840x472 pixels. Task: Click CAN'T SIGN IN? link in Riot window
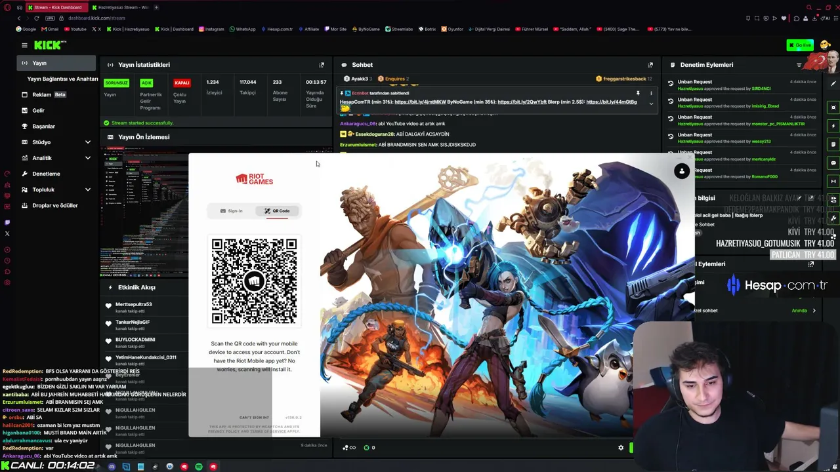(x=254, y=418)
